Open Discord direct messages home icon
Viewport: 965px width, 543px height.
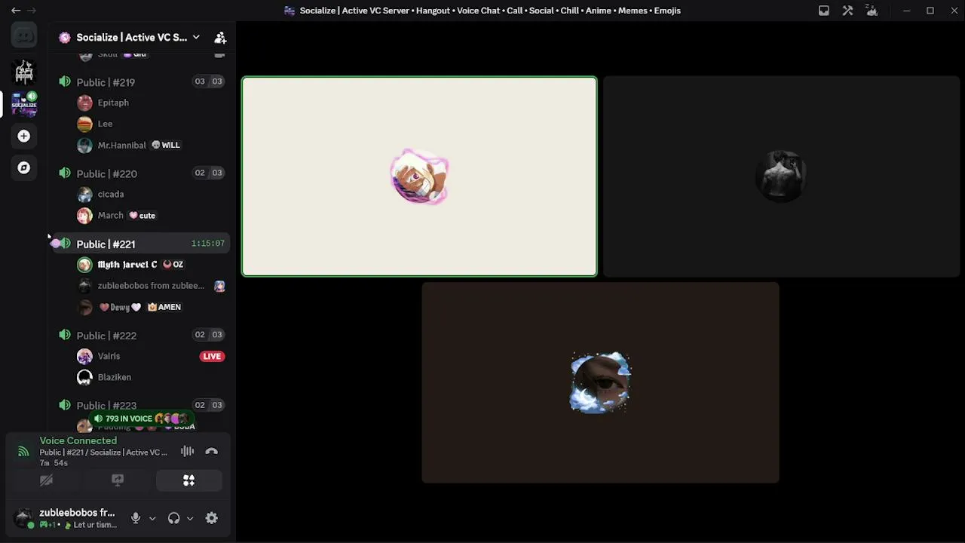coord(24,35)
